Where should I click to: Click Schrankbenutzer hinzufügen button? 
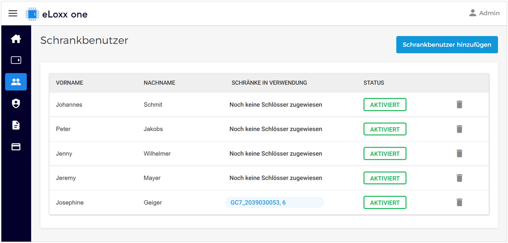[x=447, y=44]
